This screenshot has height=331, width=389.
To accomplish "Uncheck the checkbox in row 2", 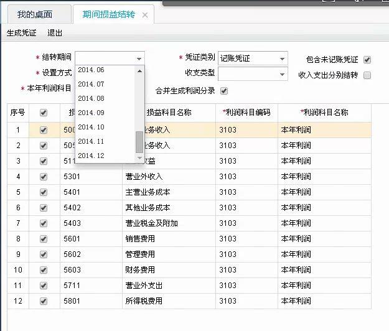I will 44,146.
